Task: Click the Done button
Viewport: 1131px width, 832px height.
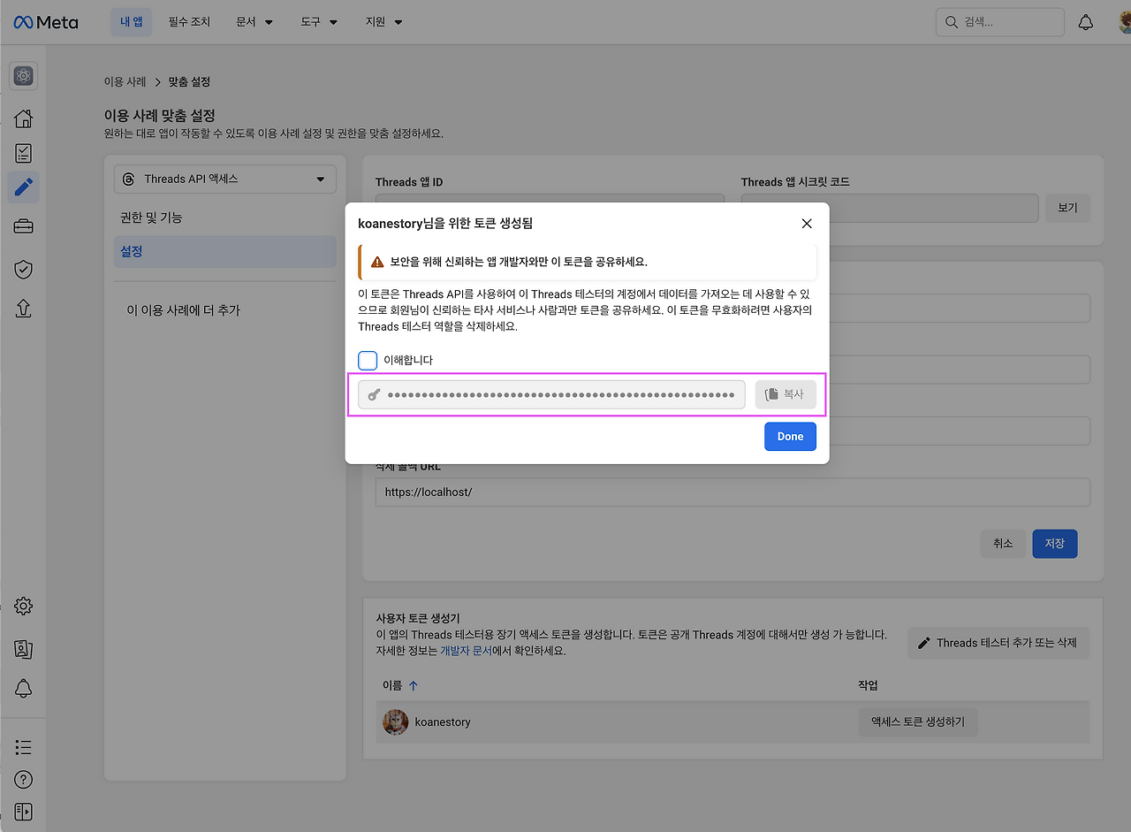Action: pos(790,437)
